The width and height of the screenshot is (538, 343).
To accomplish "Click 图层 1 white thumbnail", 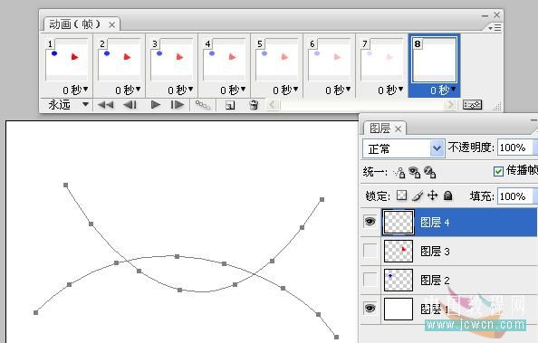I will pyautogui.click(x=399, y=309).
